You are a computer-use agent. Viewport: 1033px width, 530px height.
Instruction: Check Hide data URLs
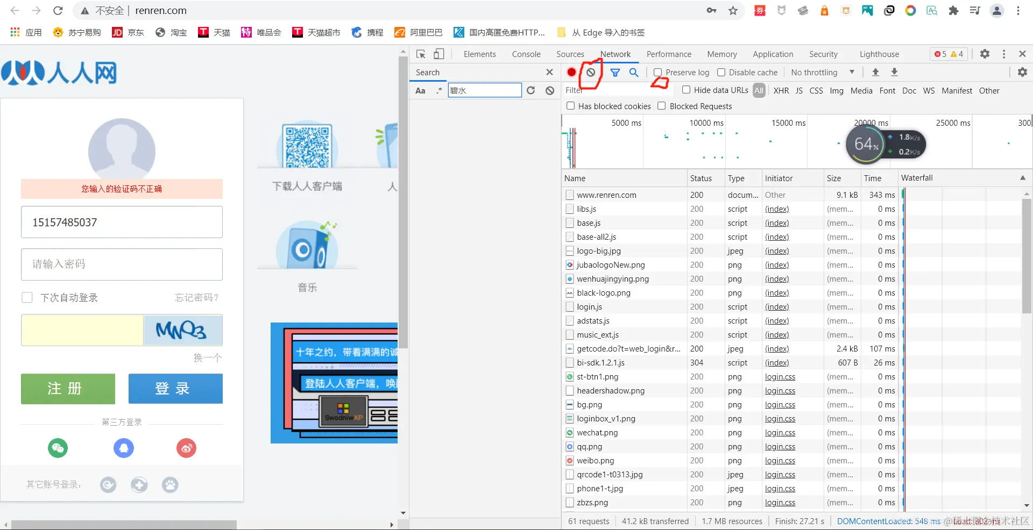(686, 90)
